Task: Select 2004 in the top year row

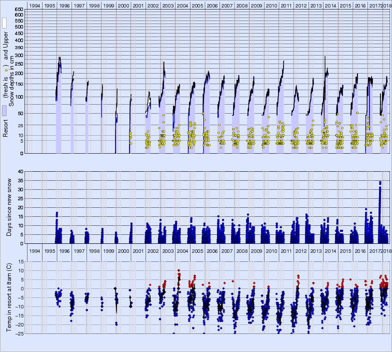Action: pyautogui.click(x=182, y=6)
